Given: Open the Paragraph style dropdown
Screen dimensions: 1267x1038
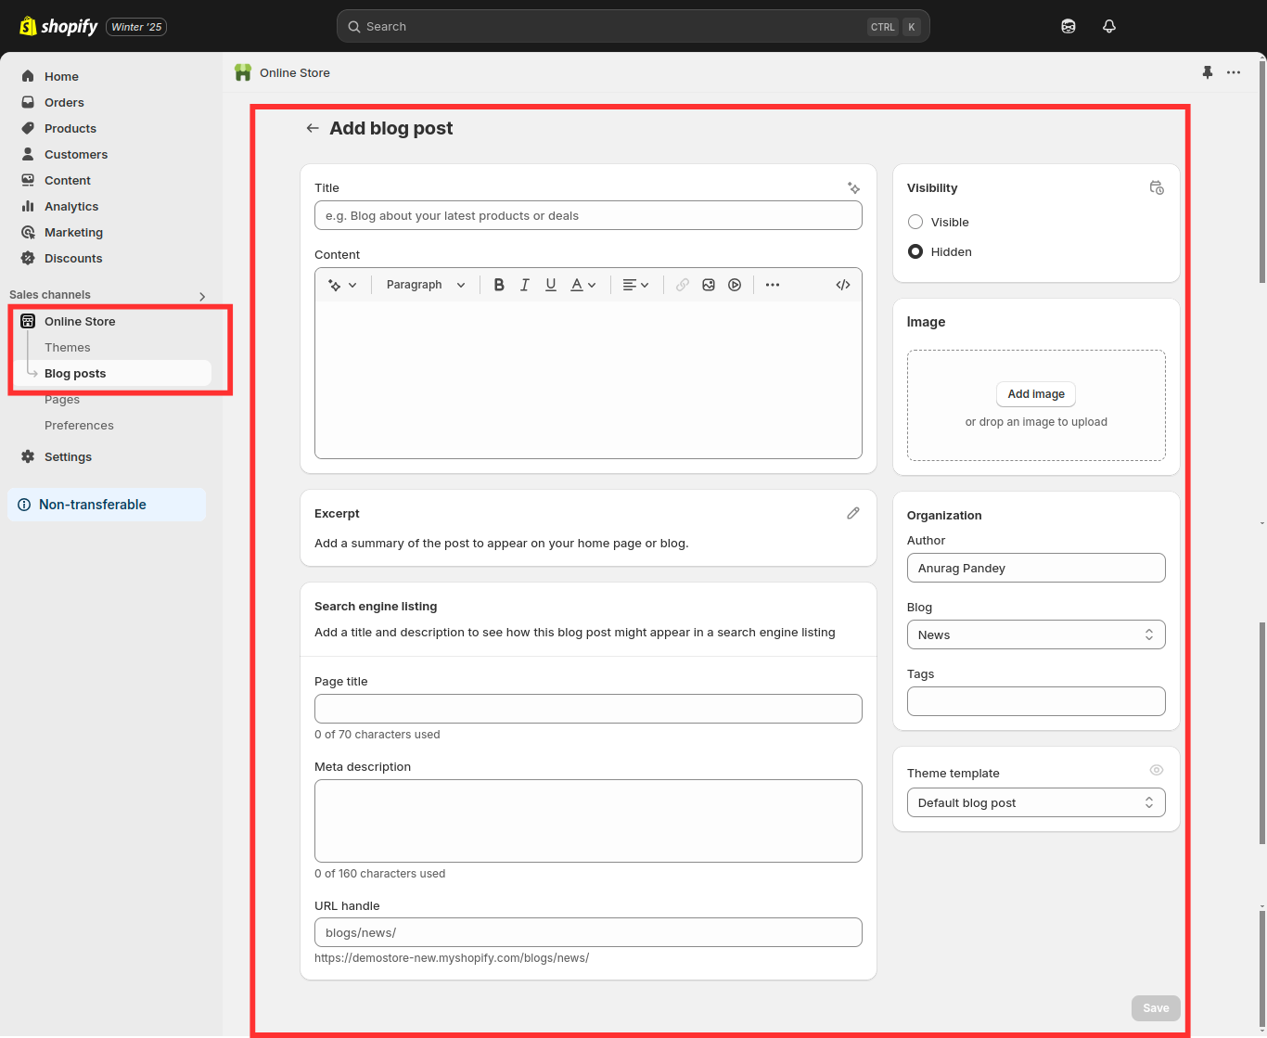Looking at the screenshot, I should (425, 284).
